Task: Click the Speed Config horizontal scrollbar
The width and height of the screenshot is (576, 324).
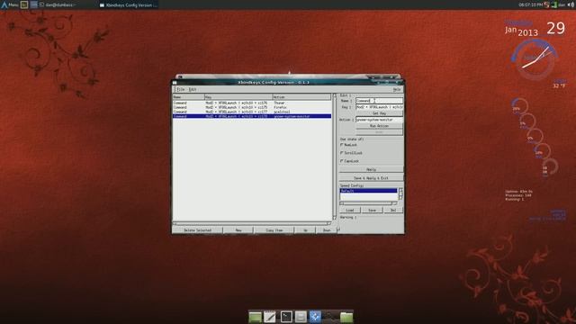Action: [x=368, y=203]
